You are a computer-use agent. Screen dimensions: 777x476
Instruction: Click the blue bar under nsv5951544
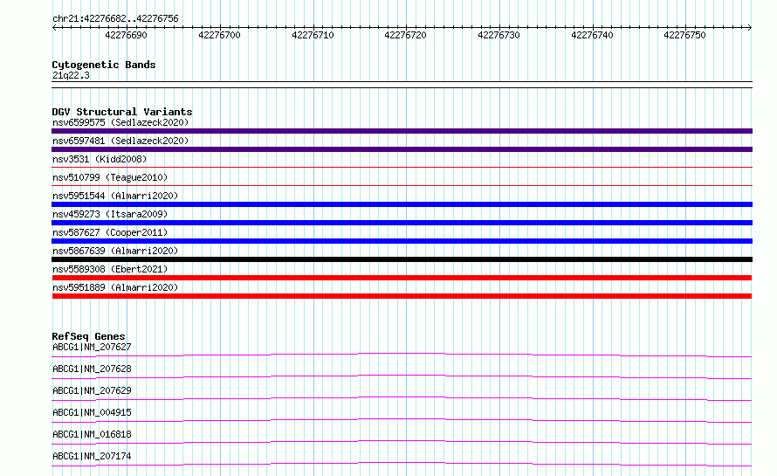tap(402, 204)
